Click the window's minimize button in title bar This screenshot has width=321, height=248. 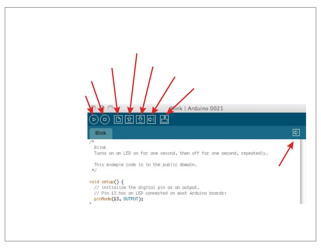[102, 108]
